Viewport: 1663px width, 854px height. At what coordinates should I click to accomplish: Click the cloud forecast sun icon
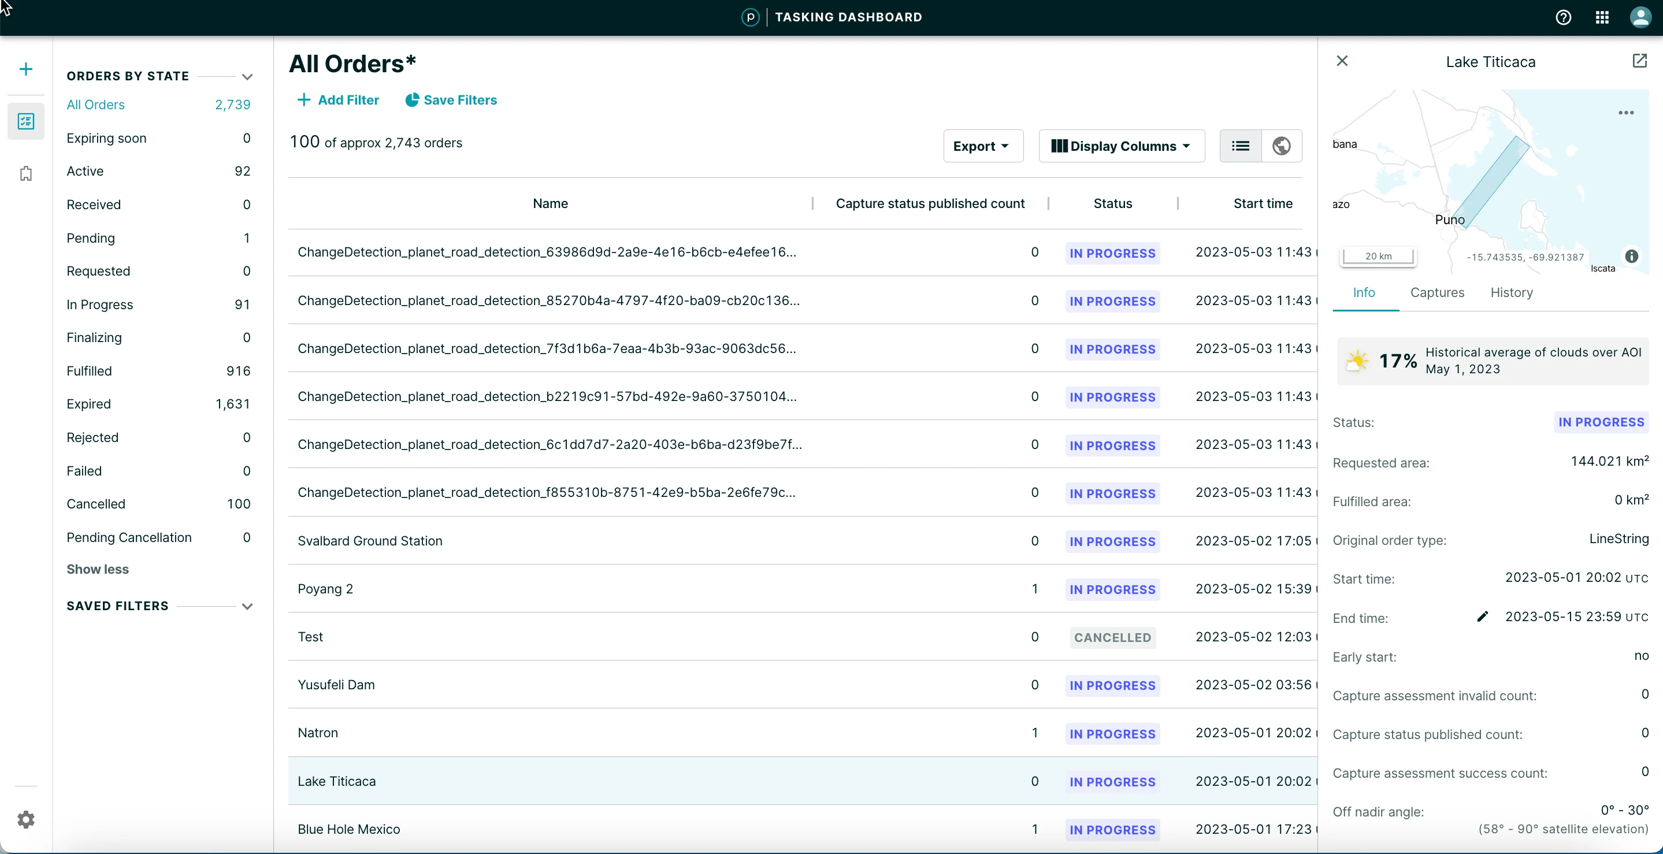[1357, 360]
